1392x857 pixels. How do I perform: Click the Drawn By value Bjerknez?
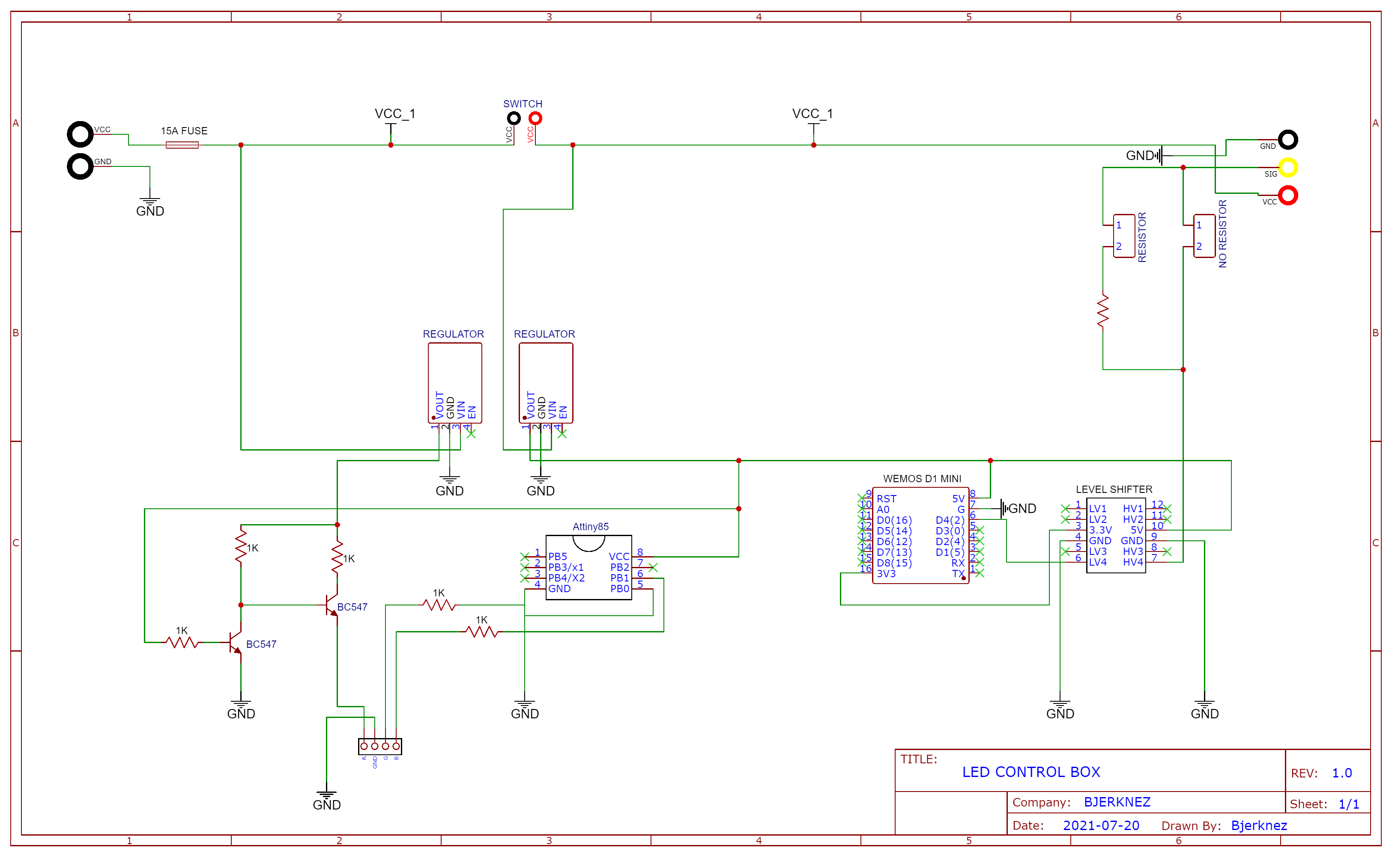point(1259,826)
